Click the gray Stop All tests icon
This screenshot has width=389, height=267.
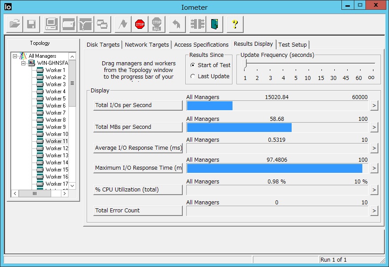click(156, 24)
